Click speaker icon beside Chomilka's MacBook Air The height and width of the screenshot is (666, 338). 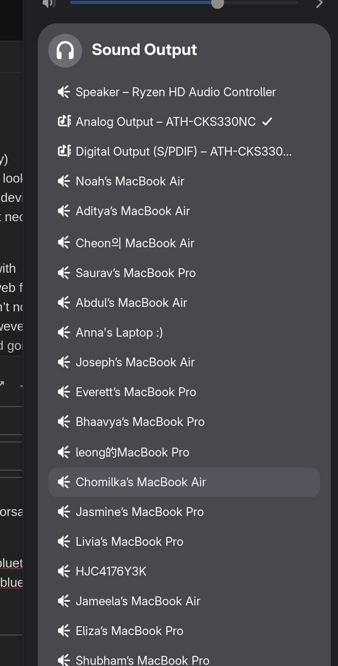click(64, 482)
